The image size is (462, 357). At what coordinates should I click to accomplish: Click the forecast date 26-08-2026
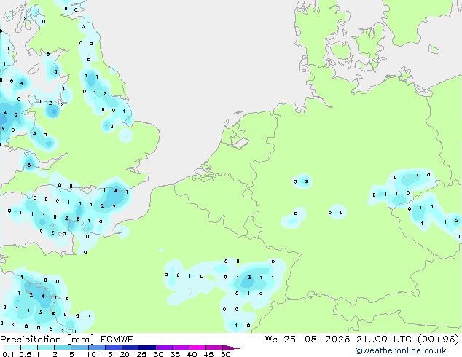(317, 340)
